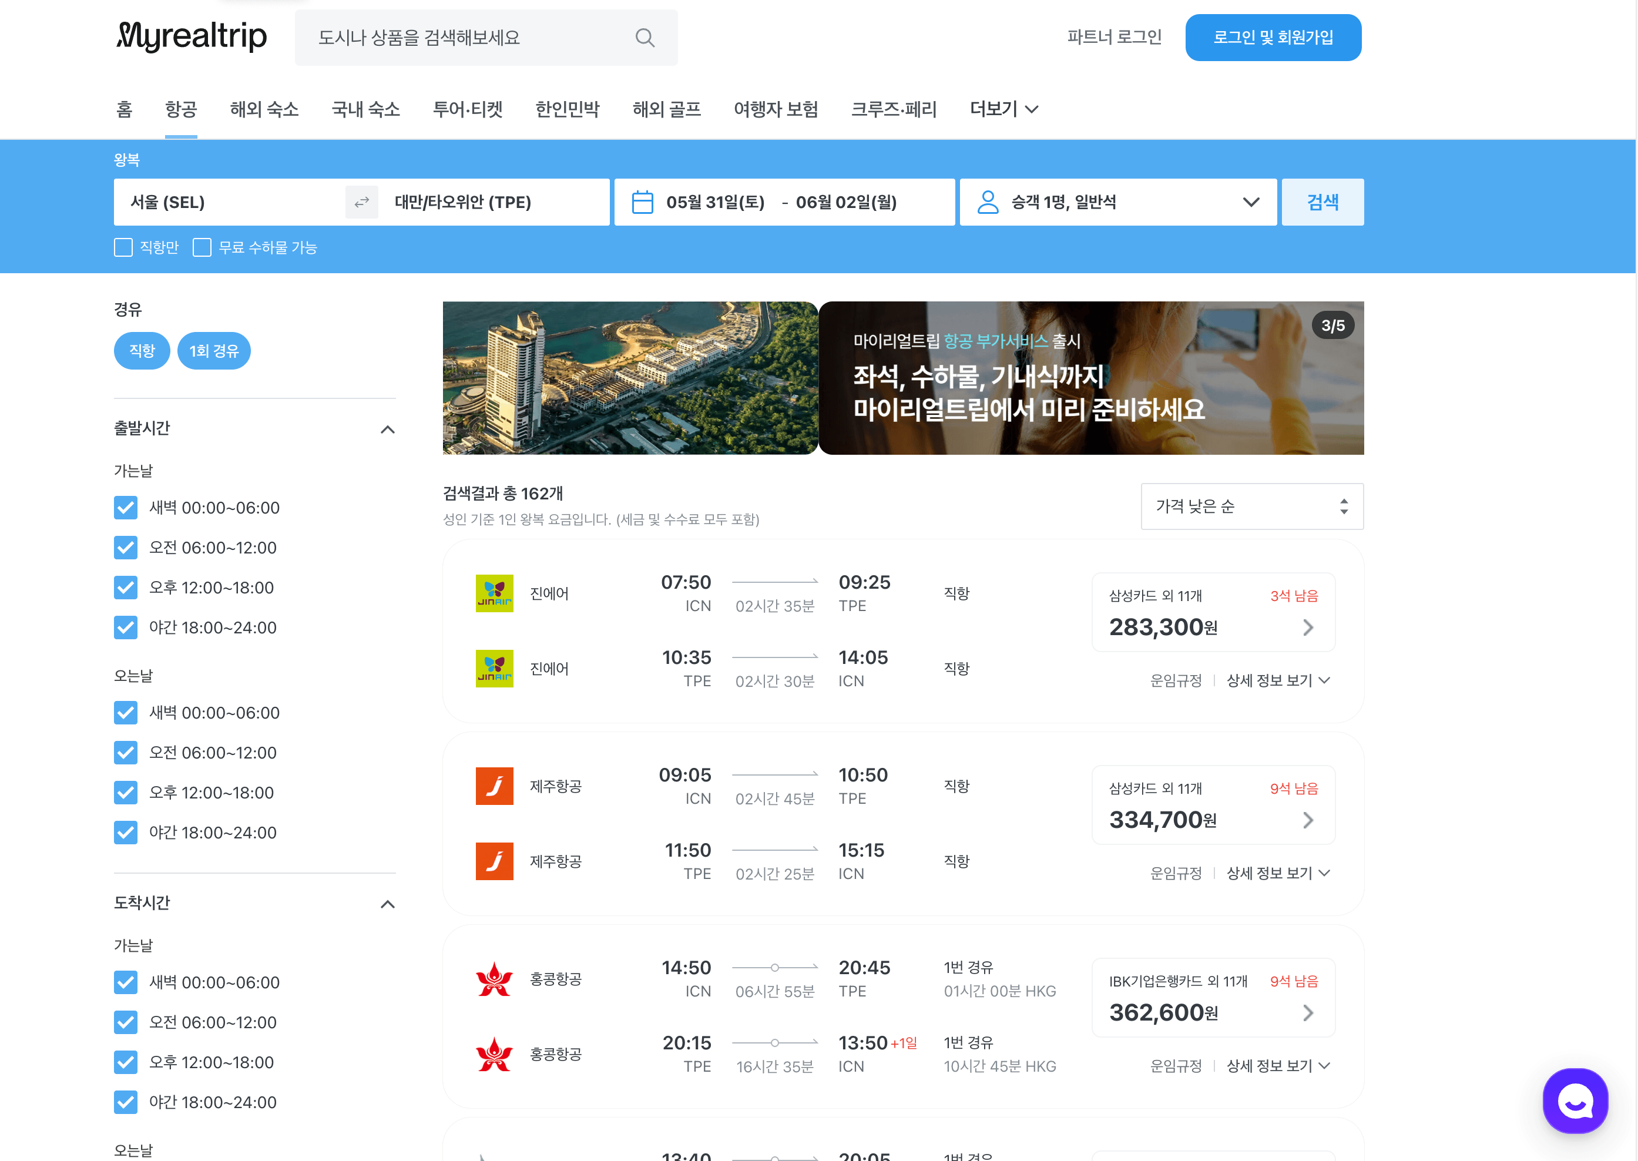The width and height of the screenshot is (1638, 1161).
Task: Swap origin and destination cities
Action: pos(362,202)
